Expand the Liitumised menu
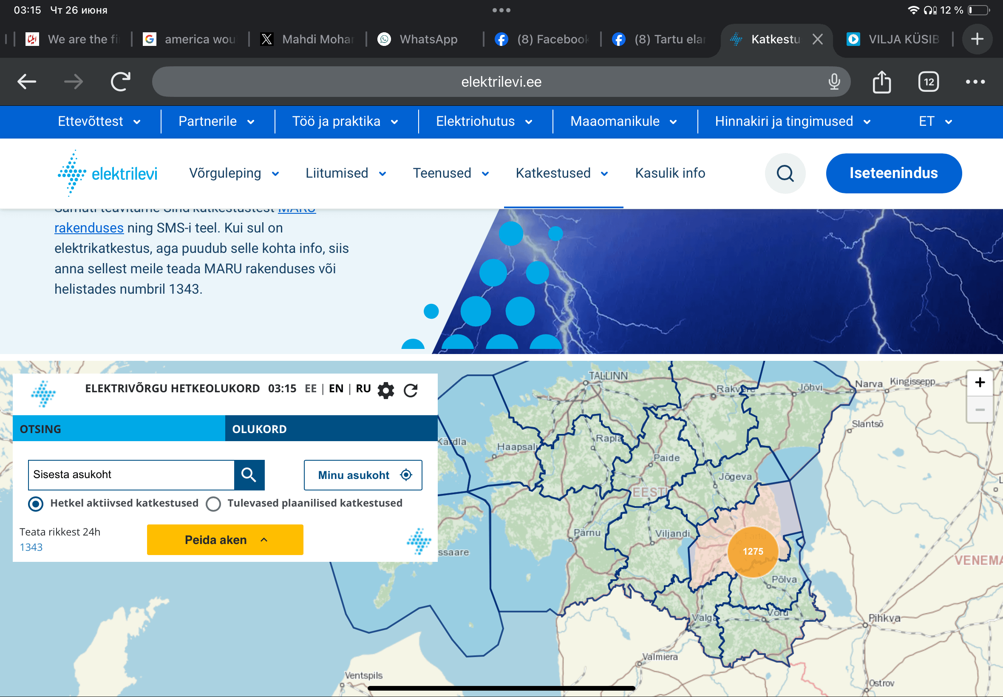This screenshot has height=697, width=1003. click(x=346, y=173)
